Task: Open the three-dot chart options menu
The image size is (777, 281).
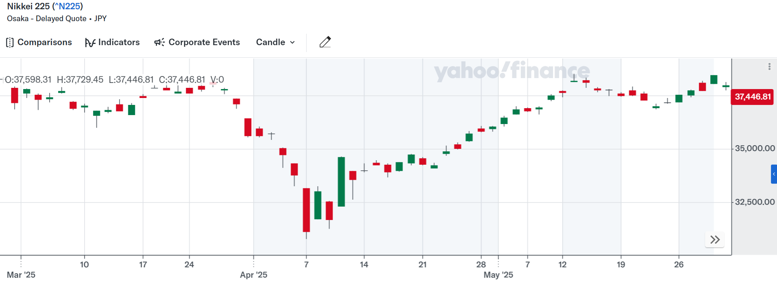Action: [769, 67]
